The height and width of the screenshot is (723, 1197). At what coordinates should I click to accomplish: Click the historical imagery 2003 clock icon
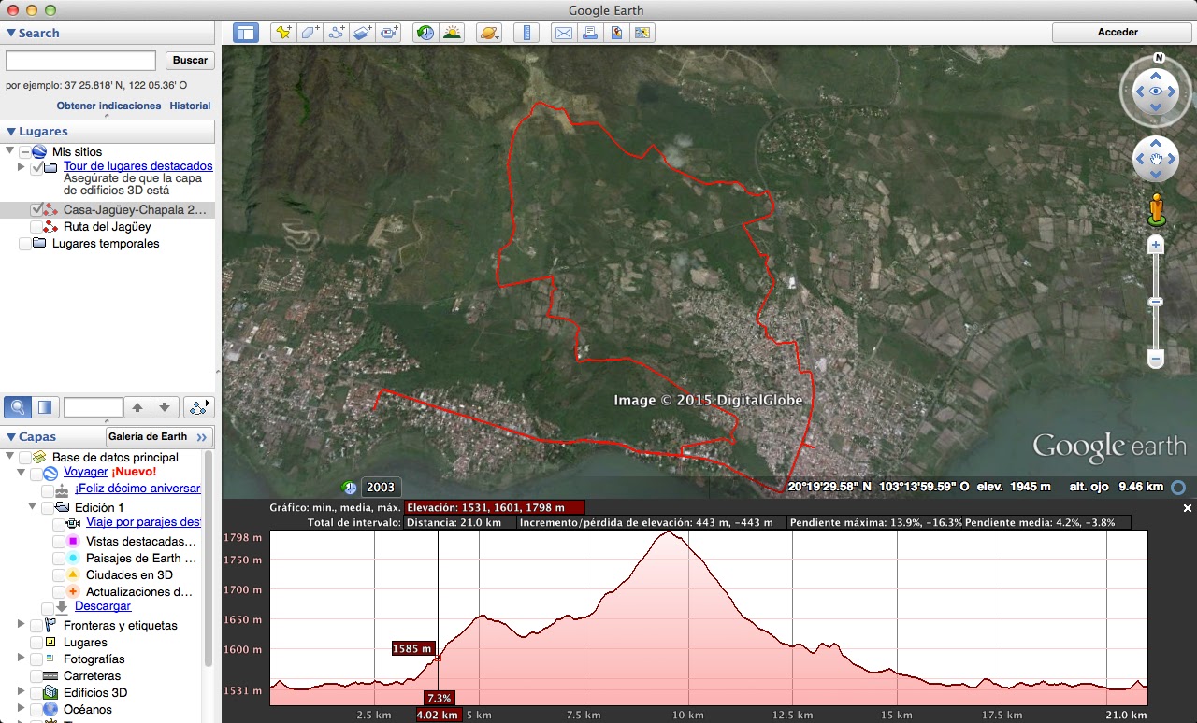[x=350, y=488]
